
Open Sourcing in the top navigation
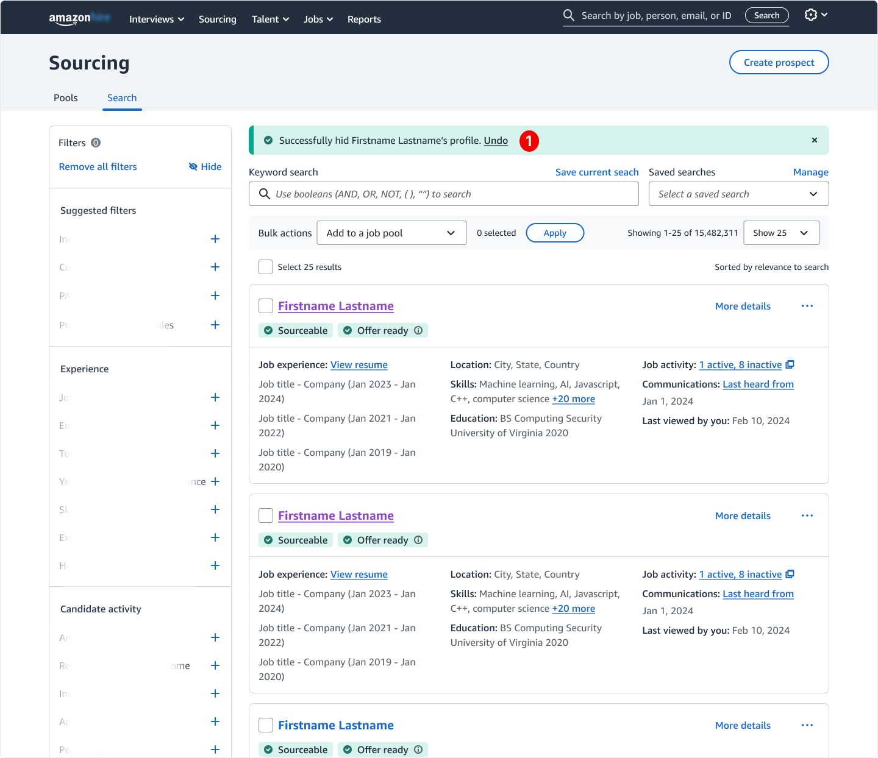click(x=217, y=19)
